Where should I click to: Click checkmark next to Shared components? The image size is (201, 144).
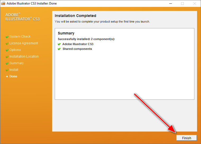pos(59,49)
